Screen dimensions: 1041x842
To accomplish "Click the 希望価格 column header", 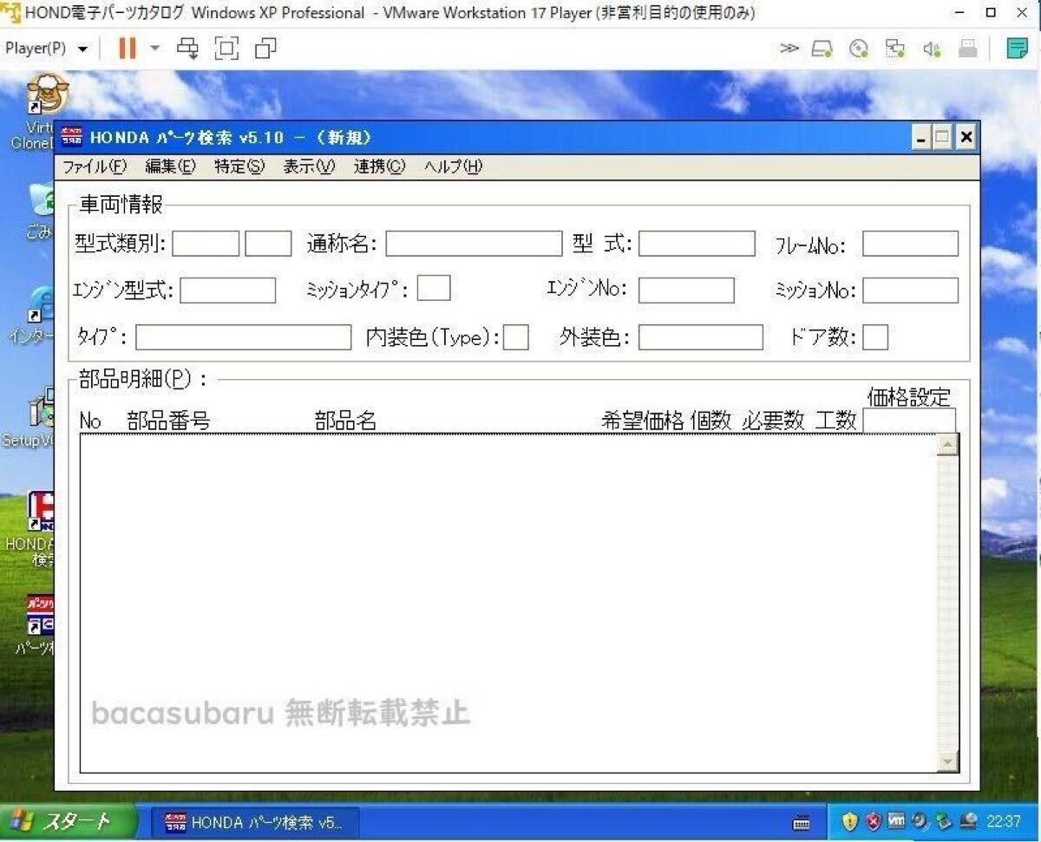I will point(643,421).
